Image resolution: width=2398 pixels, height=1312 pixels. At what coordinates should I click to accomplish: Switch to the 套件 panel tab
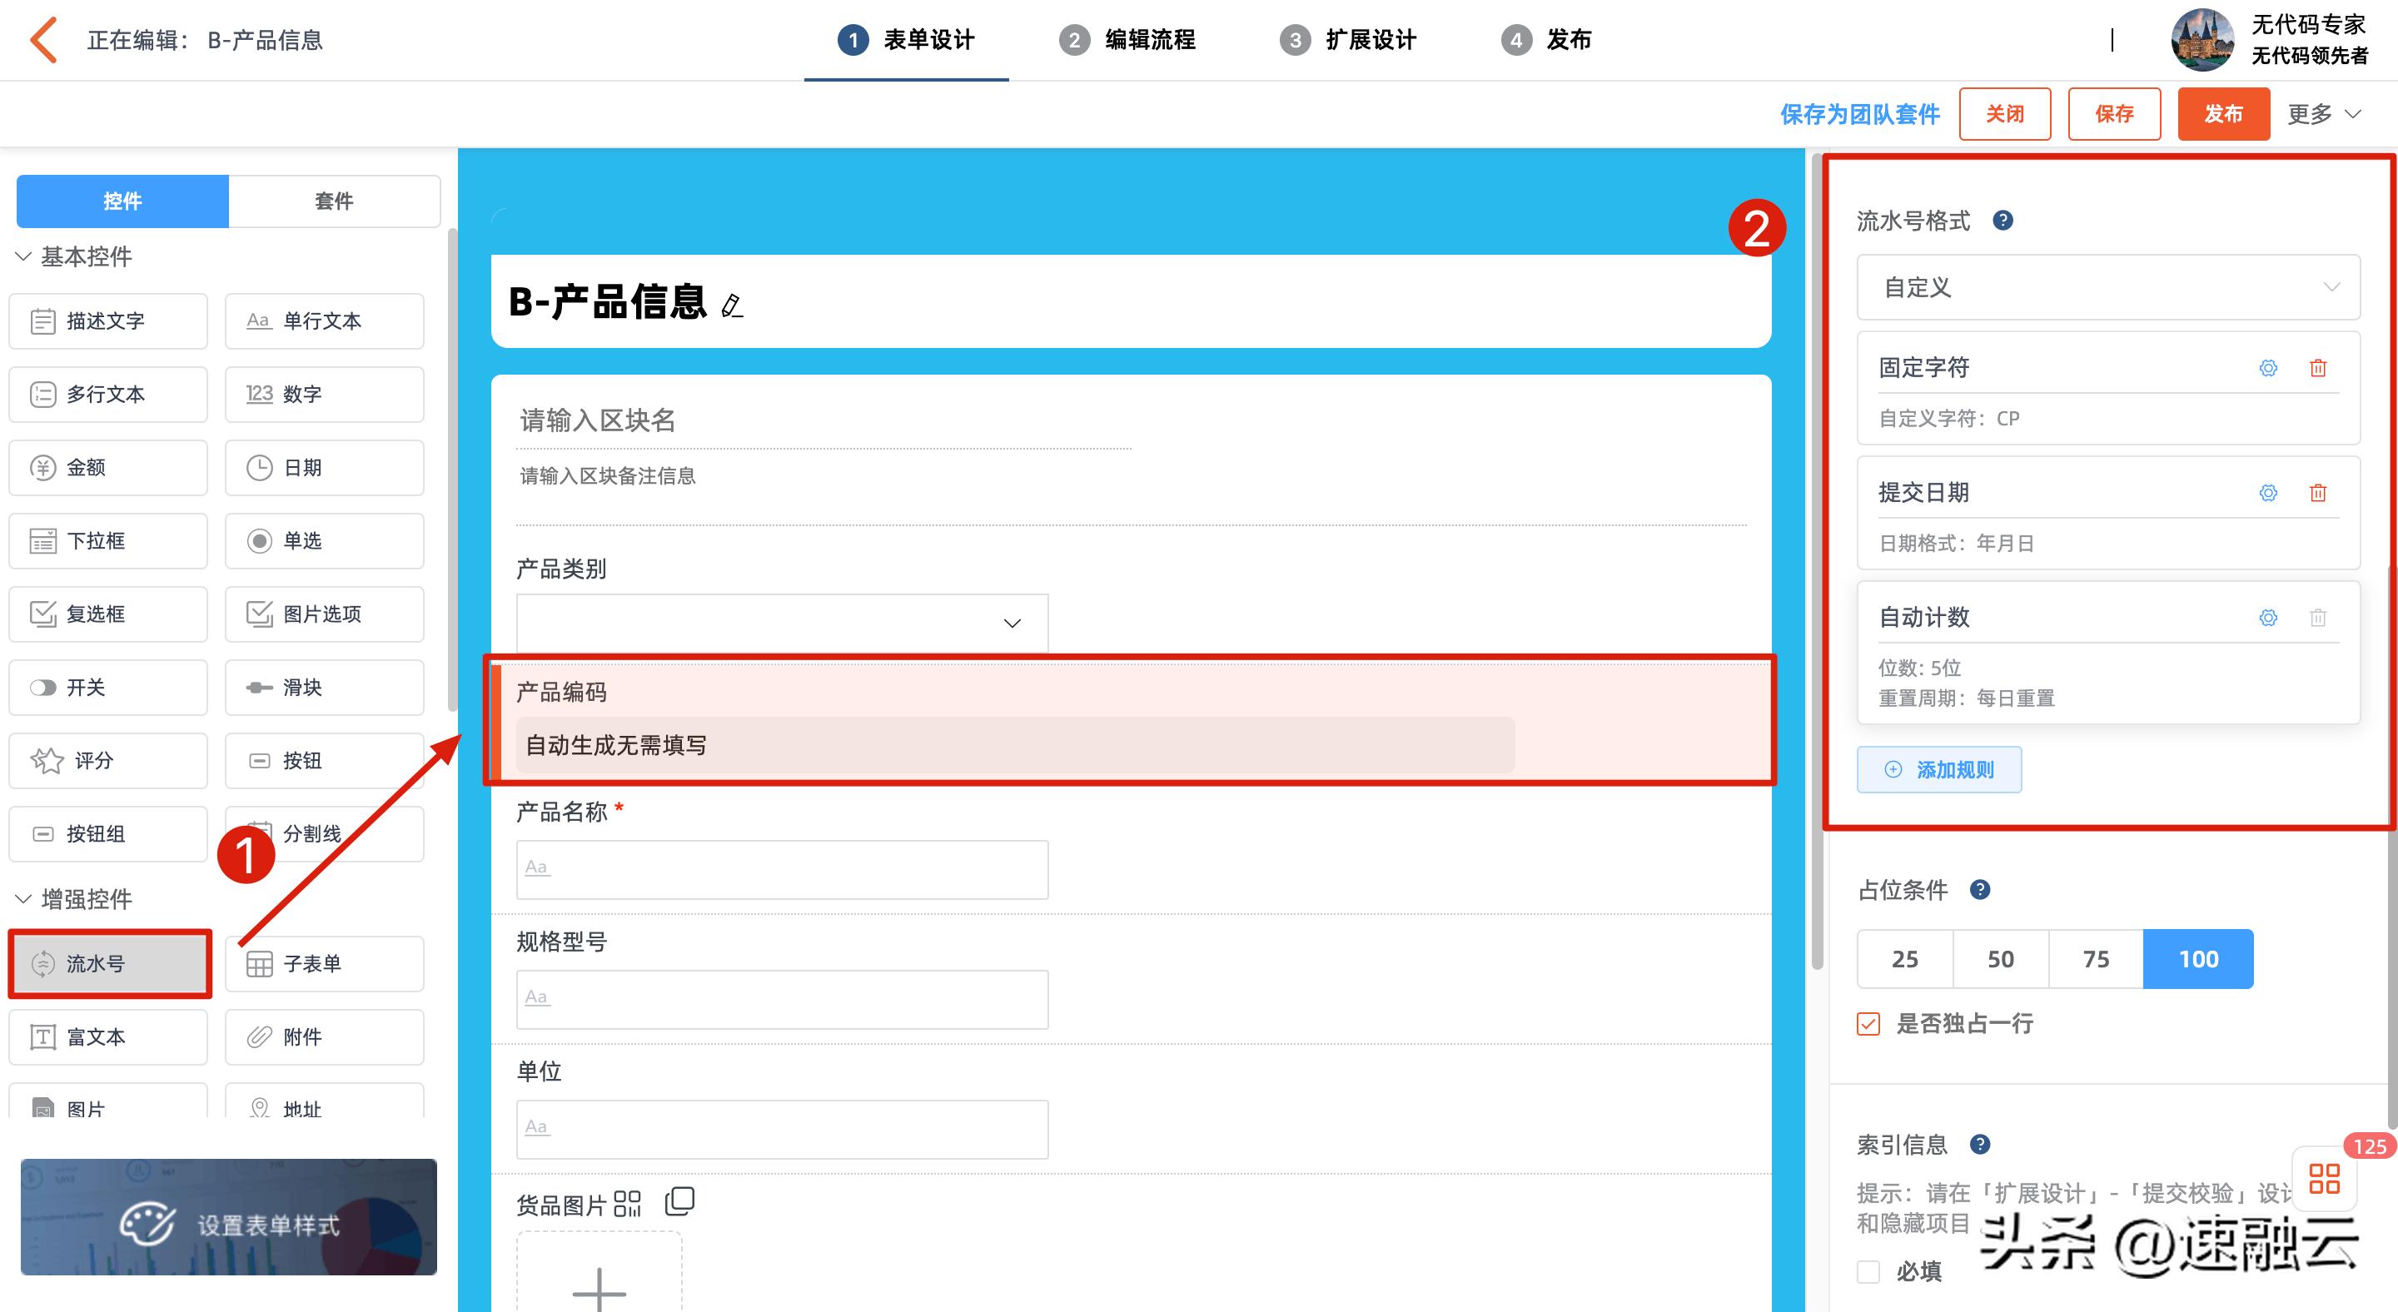pyautogui.click(x=334, y=201)
